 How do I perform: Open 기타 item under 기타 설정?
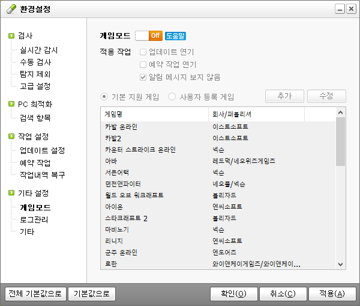coord(27,231)
